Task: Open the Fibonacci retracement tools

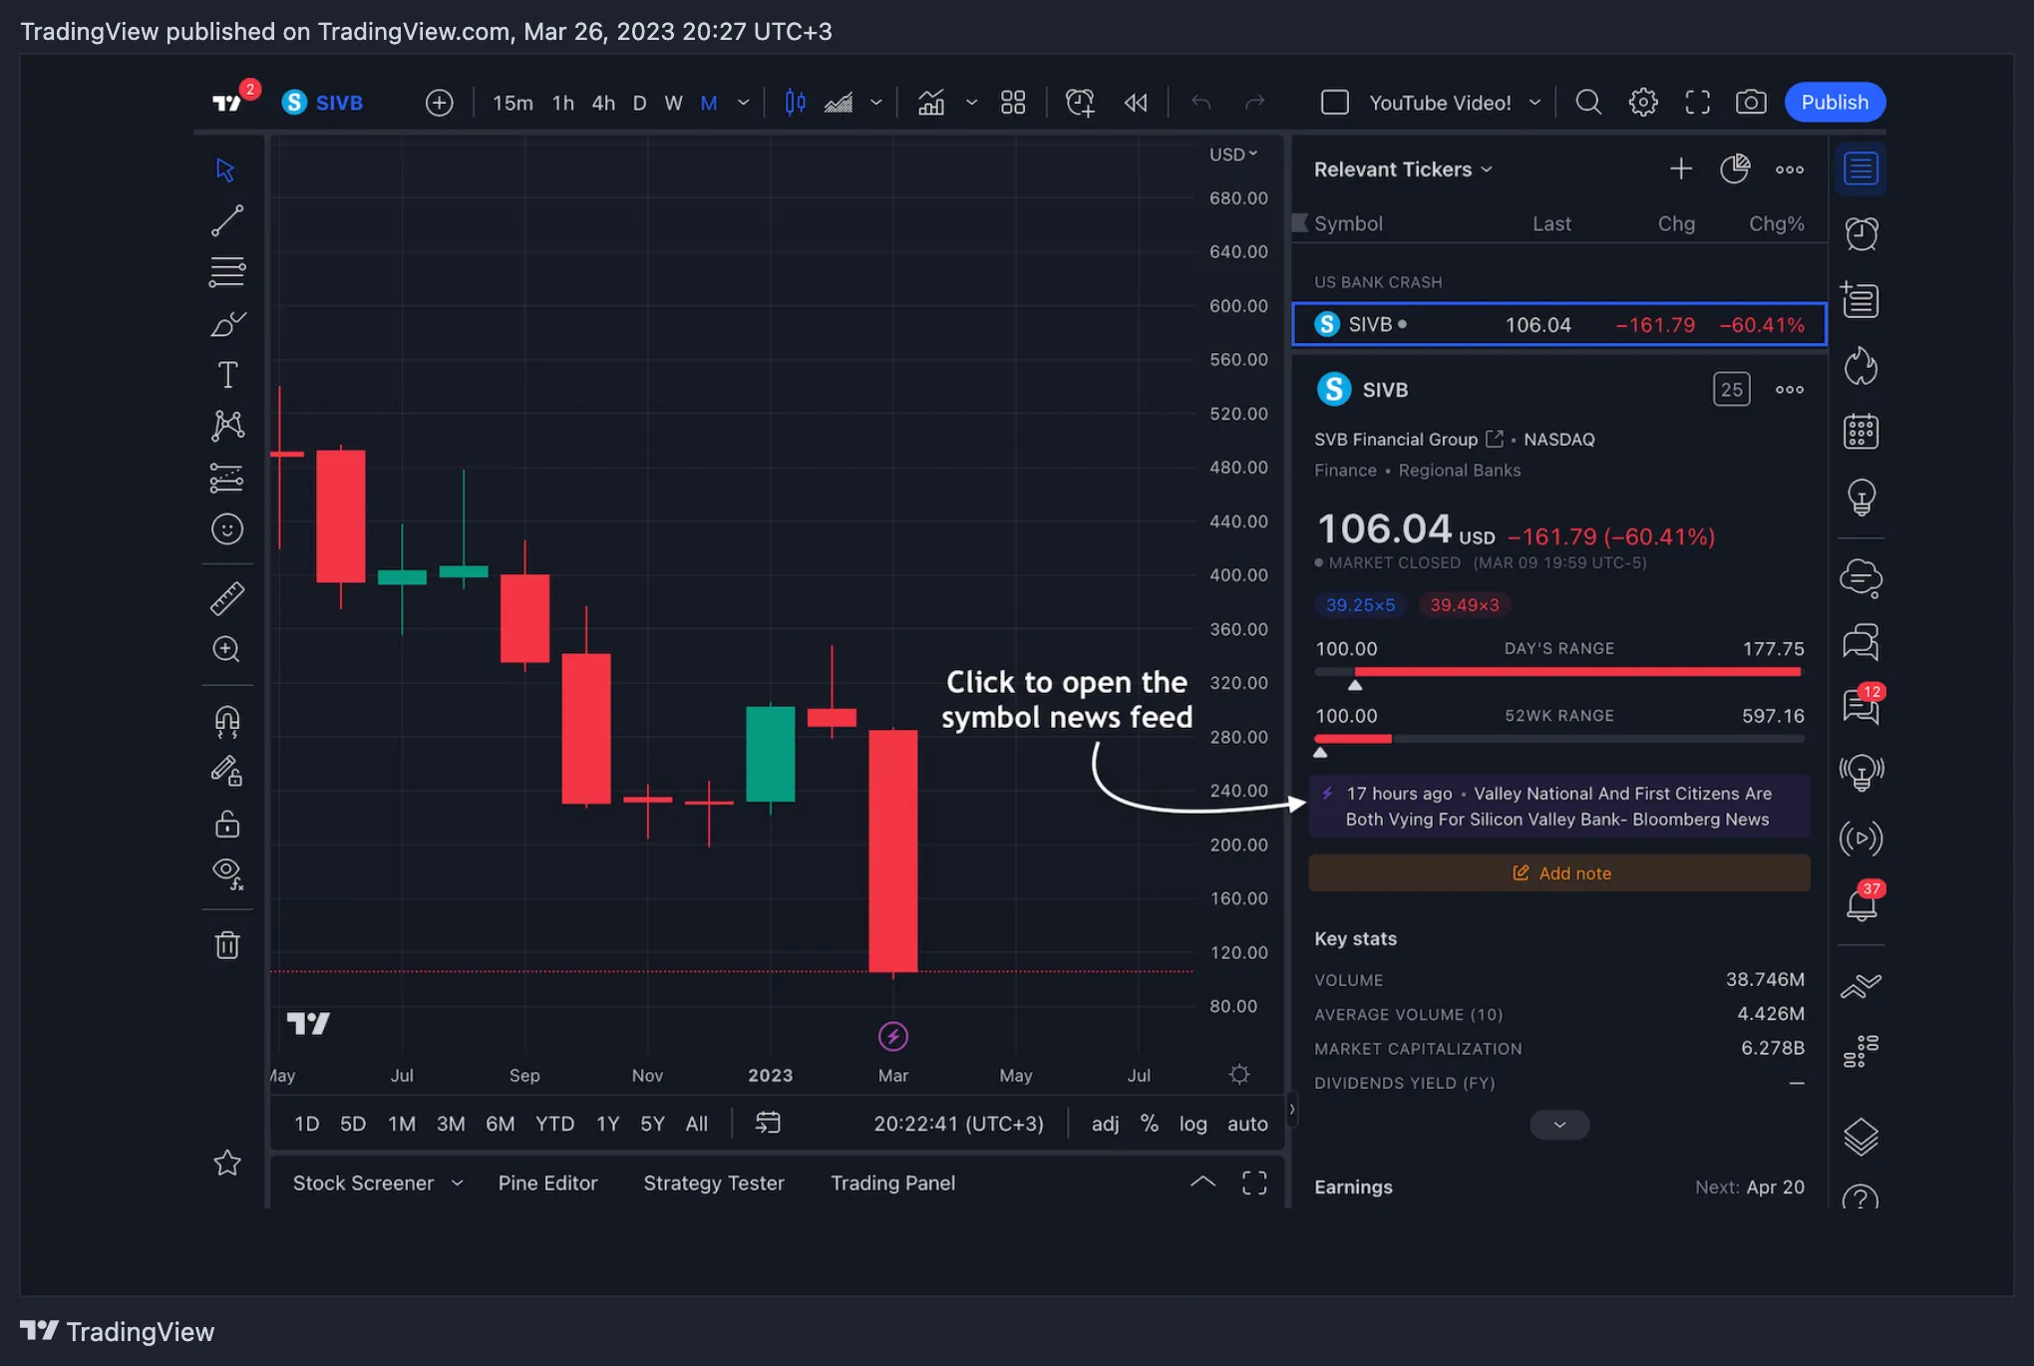Action: pos(227,271)
